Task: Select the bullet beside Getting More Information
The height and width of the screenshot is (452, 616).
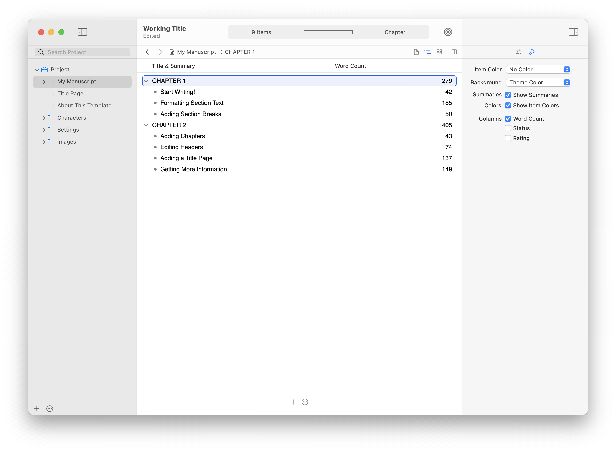Action: pyautogui.click(x=155, y=169)
